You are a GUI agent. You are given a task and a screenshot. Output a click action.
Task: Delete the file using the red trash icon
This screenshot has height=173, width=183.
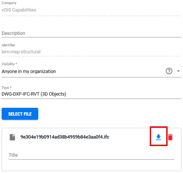pyautogui.click(x=170, y=137)
